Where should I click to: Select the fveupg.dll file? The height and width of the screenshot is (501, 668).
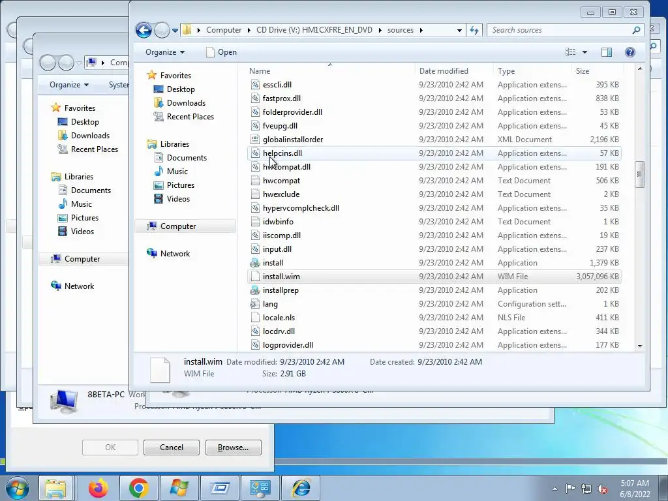(x=280, y=126)
